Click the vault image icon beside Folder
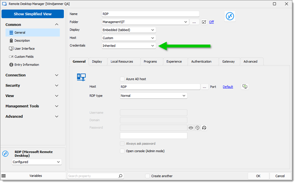Viewport: 296px width, 184px height. (x=204, y=22)
